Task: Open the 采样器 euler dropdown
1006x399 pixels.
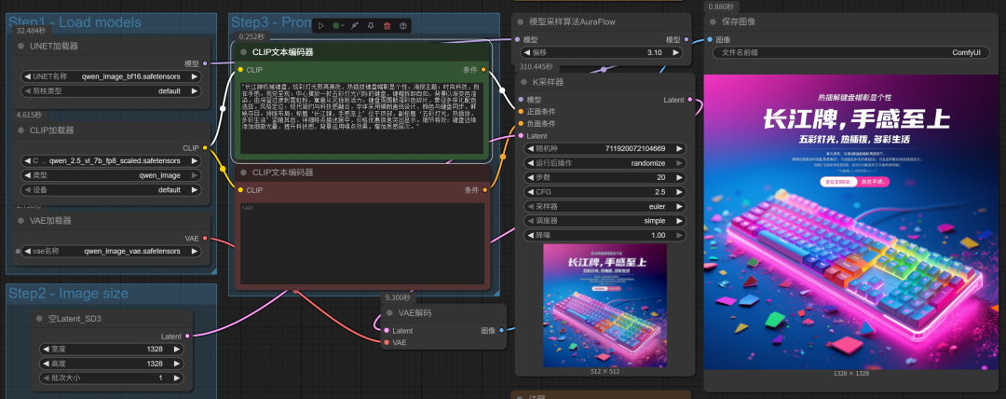Action: pos(605,206)
